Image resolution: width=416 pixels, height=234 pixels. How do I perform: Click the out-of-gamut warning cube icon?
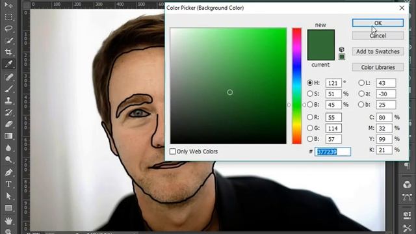point(342,49)
